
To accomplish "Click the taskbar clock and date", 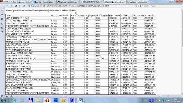I will tap(176, 100).
